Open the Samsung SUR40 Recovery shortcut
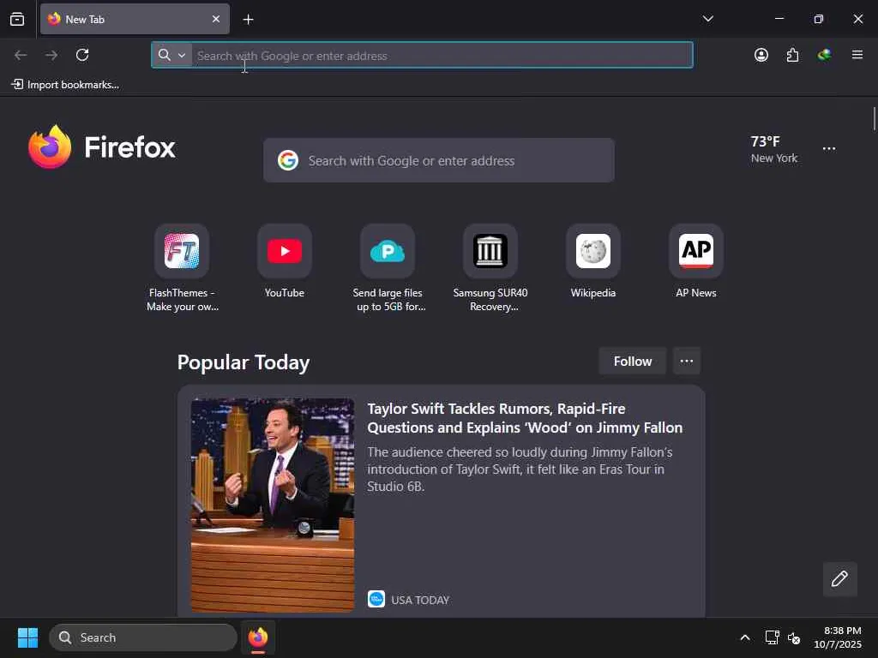878x658 pixels. pyautogui.click(x=490, y=251)
